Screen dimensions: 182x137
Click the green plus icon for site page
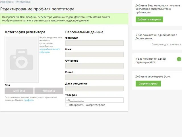[179, 59]
